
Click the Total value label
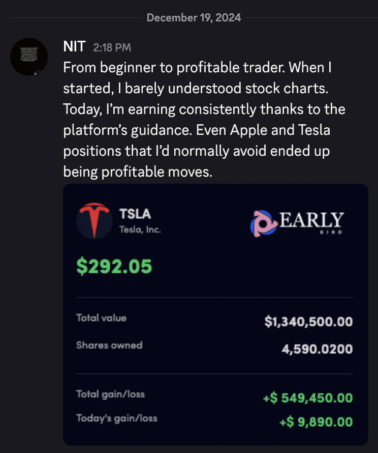[101, 318]
